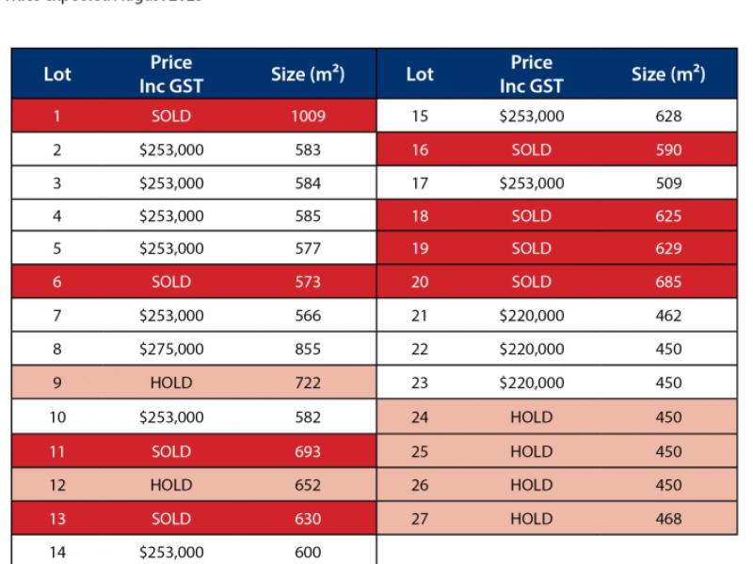Select the Lot 24 number cell

click(420, 417)
